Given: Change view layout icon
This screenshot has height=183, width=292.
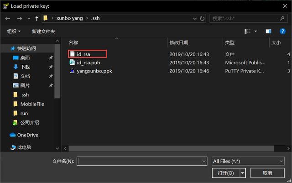Looking at the screenshot, I should [x=247, y=31].
